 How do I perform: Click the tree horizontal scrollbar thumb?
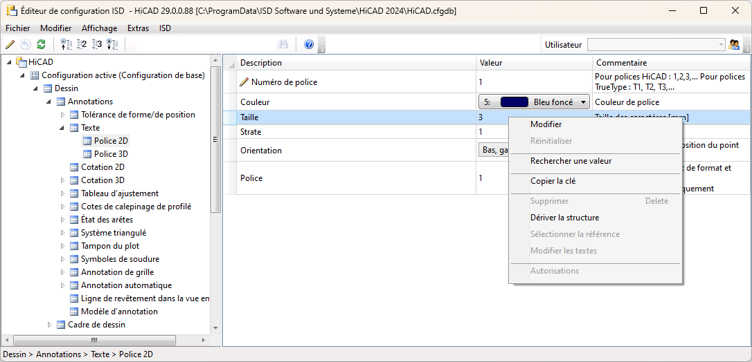point(94,340)
